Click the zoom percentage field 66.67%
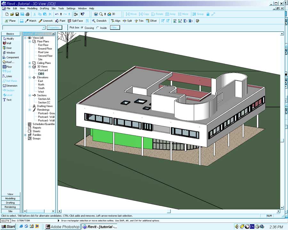This screenshot has width=288, height=230. 5,221
